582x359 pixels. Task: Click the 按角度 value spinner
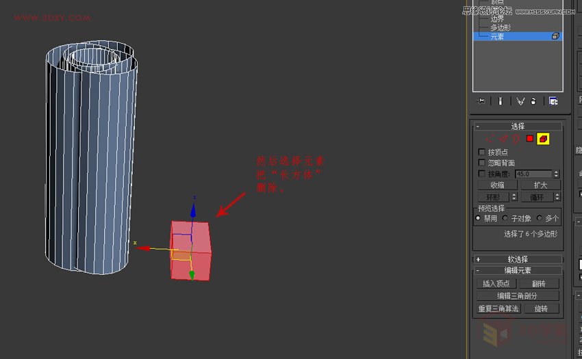tap(556, 174)
